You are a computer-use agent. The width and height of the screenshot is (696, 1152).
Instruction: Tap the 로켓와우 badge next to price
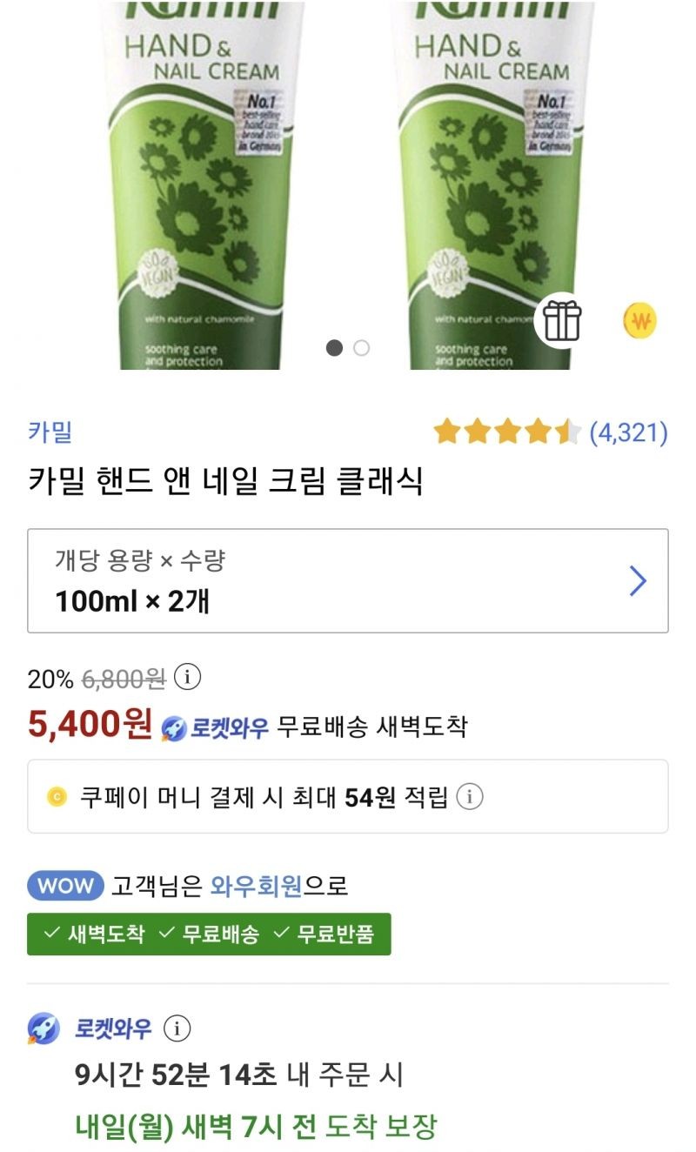tap(215, 727)
